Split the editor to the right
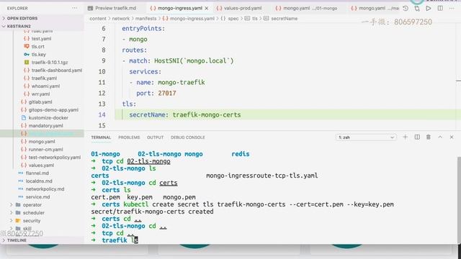Viewport: 461px width, 259px height. coord(440,9)
